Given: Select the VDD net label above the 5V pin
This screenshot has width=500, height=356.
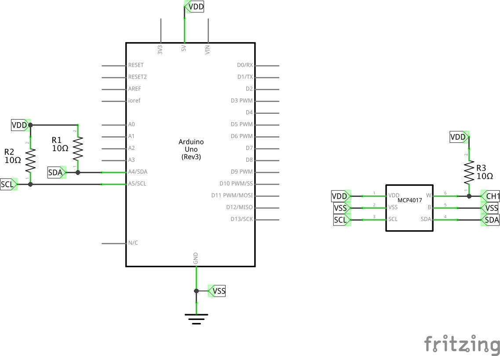Looking at the screenshot, I should tap(194, 7).
